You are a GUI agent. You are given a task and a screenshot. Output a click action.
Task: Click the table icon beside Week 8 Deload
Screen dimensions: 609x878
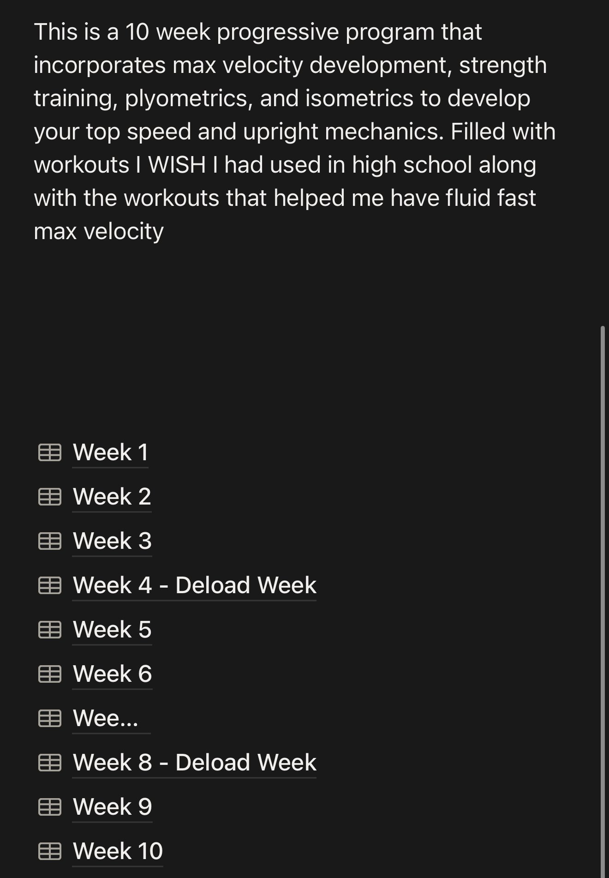coord(49,763)
